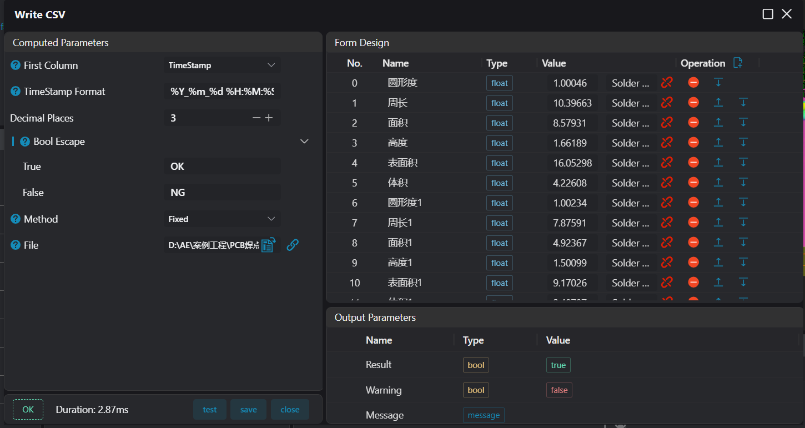Screen dimensions: 805x428
Task: Move the 面积 row up
Action: (718, 123)
